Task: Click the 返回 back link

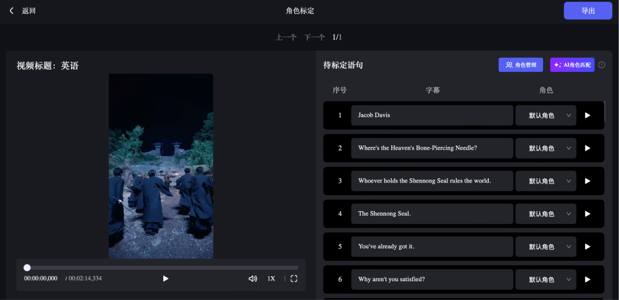Action: [x=28, y=10]
